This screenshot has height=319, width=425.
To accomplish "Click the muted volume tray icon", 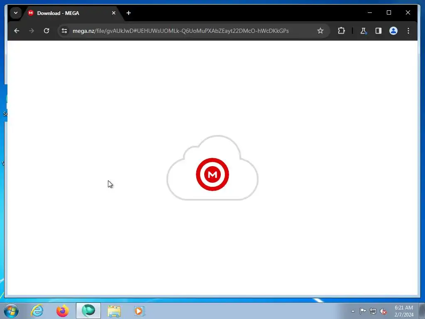I will [383, 312].
